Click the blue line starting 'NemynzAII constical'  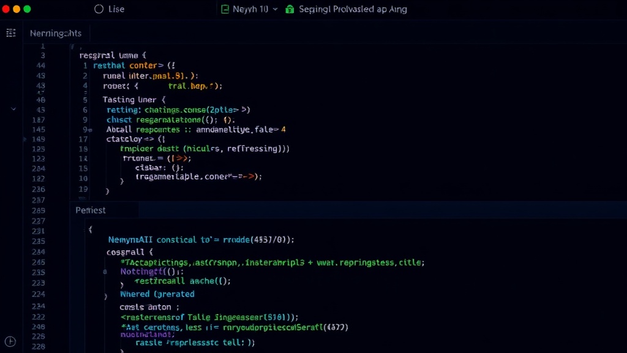(201, 240)
